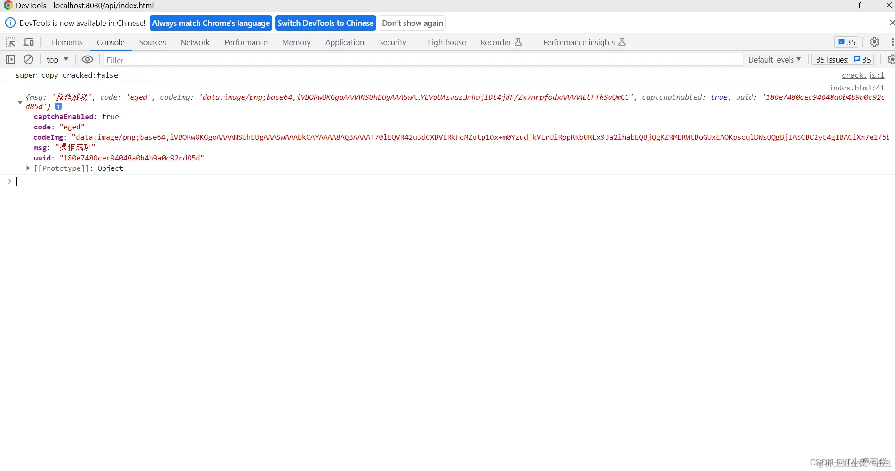Click the blue info badge after object
The height and width of the screenshot is (471, 895).
point(59,106)
